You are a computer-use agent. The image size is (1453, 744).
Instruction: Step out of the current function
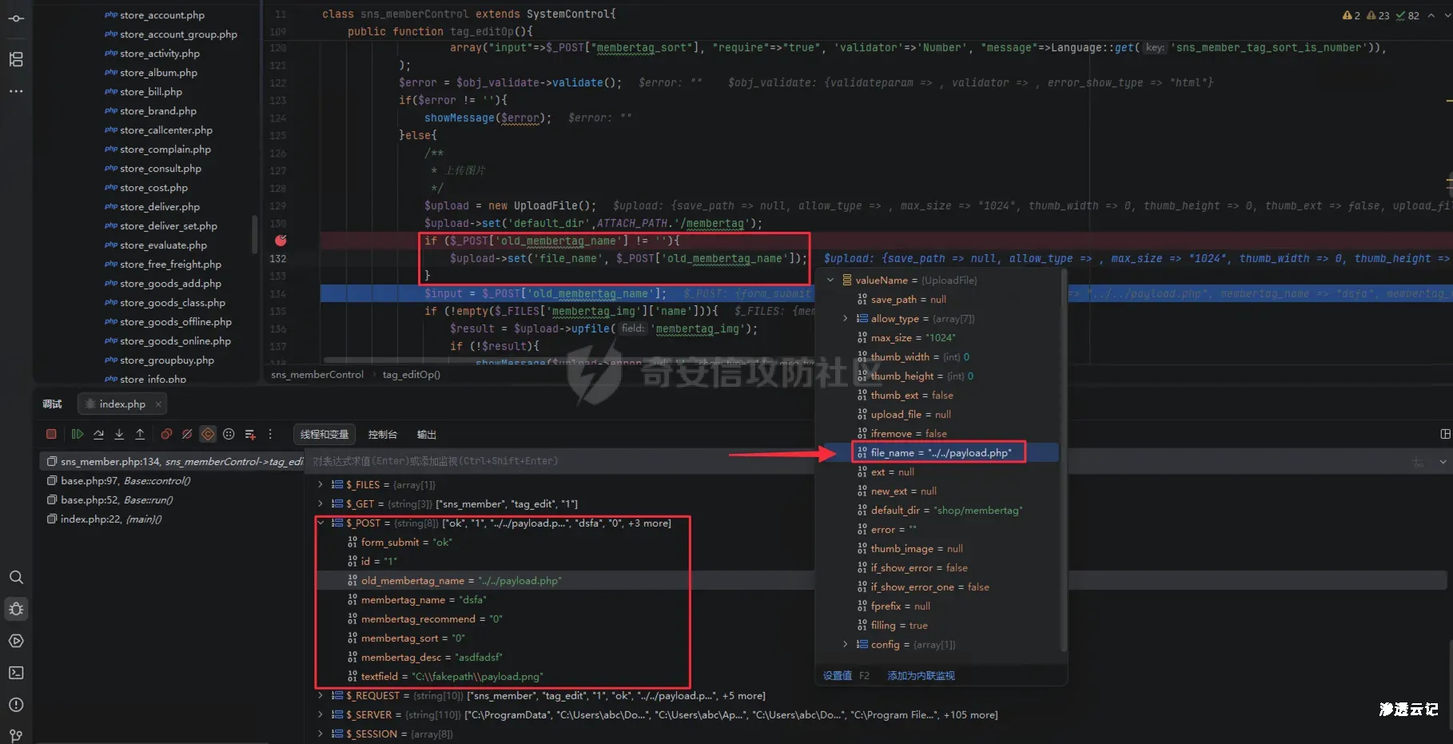point(140,434)
